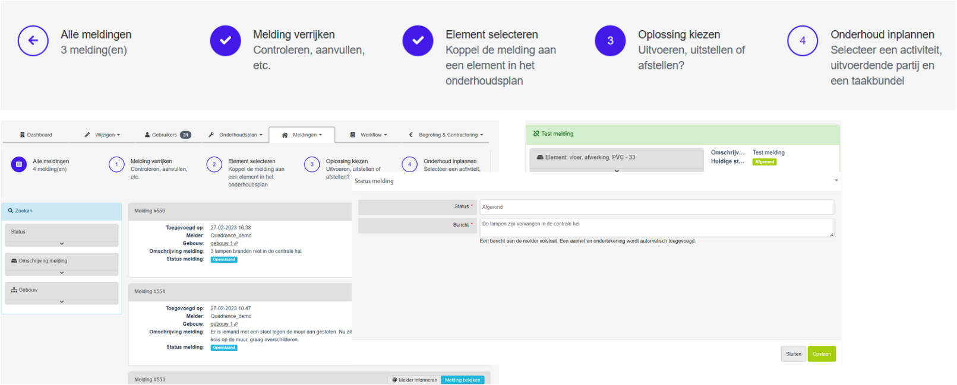Image resolution: width=957 pixels, height=385 pixels.
Task: Open gebouw 1 link in Melding #556
Action: click(x=222, y=243)
